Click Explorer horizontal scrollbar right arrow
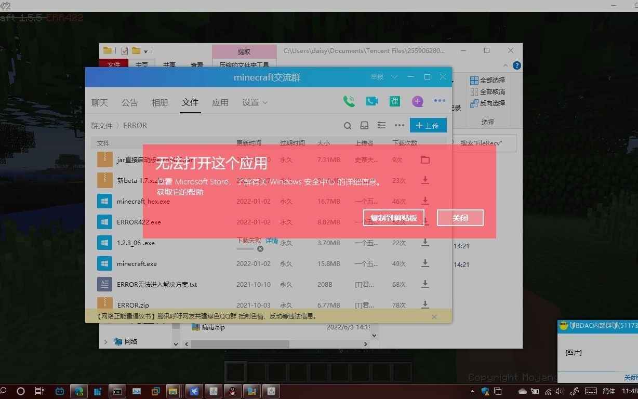Viewport: 638px width, 399px height. click(365, 344)
